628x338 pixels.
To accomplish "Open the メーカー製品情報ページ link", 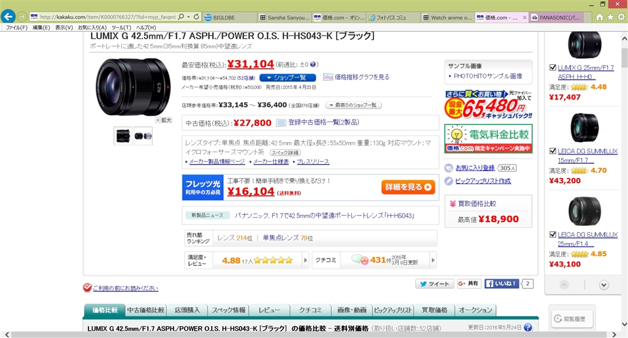I will (216, 162).
